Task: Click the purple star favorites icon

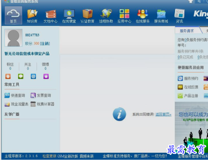Action: 46,76
